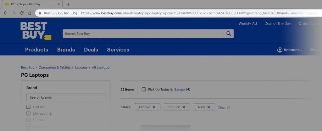Go to All Laptops breadcrumb link
This screenshot has width=322, height=131.
pos(100,68)
